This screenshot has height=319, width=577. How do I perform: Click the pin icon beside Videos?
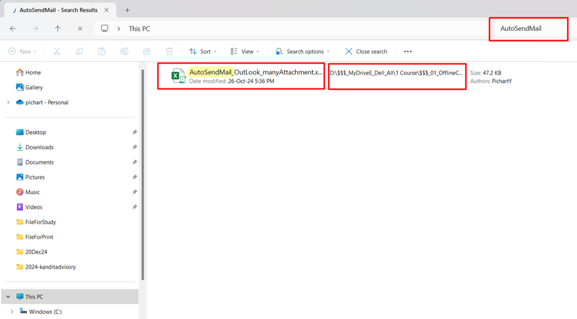click(x=135, y=207)
